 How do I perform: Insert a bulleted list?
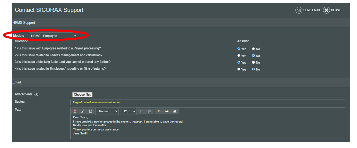[x=150, y=111]
